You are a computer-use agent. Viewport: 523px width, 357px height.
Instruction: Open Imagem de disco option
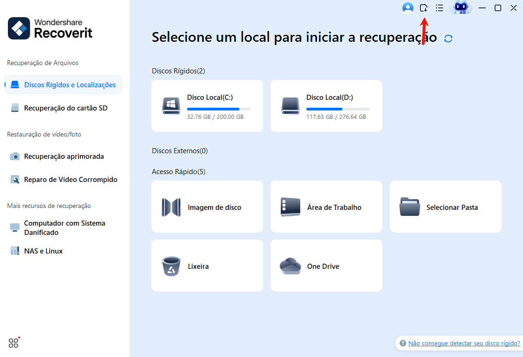click(x=207, y=207)
